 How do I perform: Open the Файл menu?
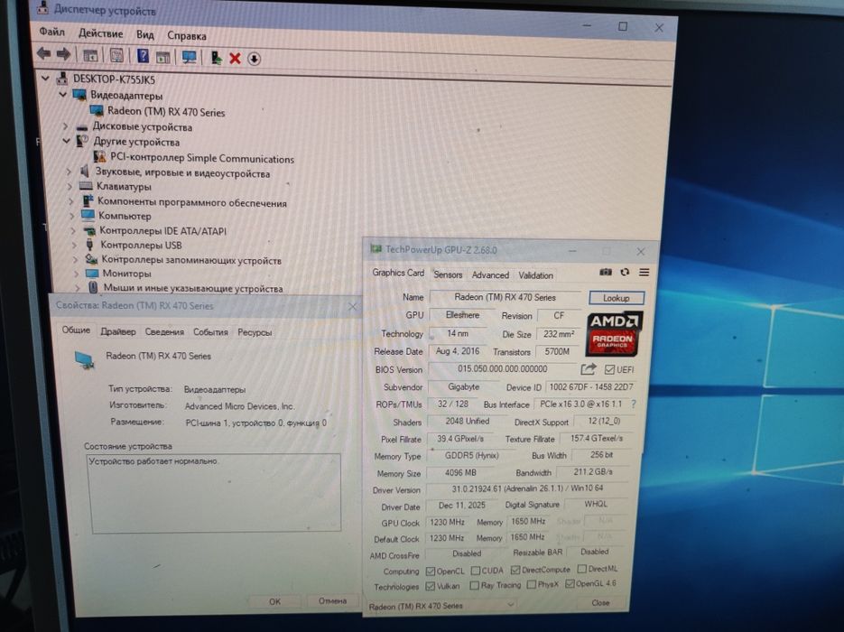[51, 32]
